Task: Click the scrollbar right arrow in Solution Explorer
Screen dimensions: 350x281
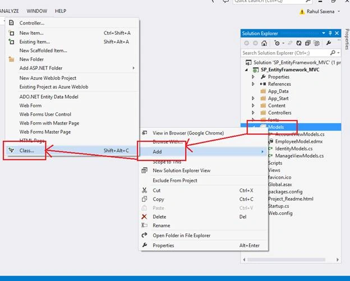Action: pyautogui.click(x=338, y=260)
